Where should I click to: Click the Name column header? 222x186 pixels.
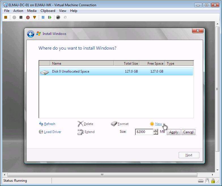82,64
